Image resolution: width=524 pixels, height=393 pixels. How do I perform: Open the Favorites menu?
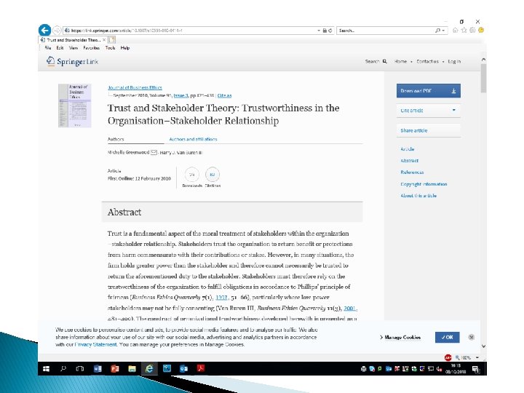pos(91,48)
